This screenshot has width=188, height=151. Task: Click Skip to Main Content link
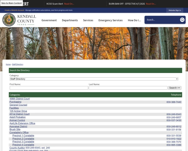(12, 3)
